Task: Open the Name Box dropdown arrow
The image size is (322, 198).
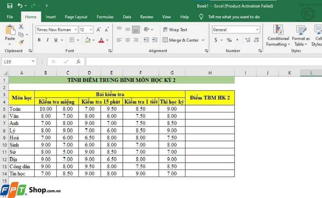Action: [x=33, y=61]
